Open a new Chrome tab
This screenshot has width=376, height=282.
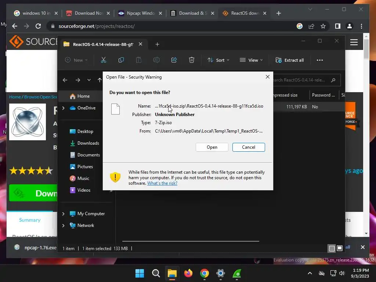click(278, 13)
